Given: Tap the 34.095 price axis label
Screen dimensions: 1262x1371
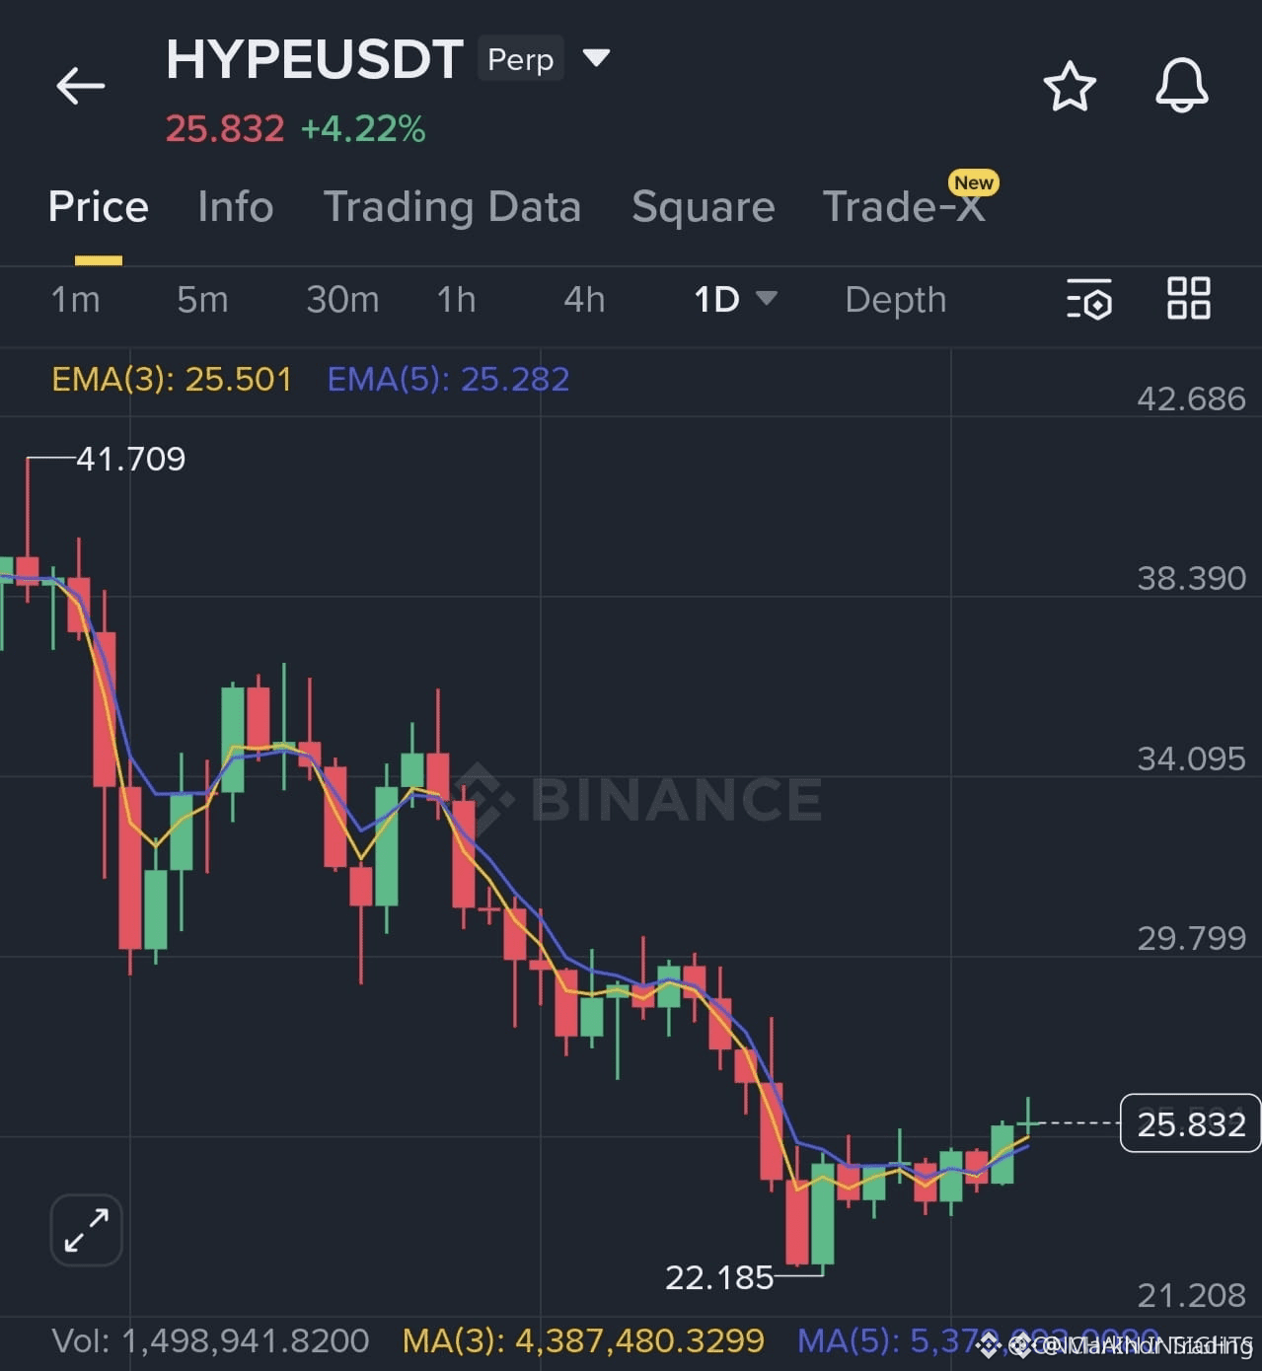Looking at the screenshot, I should coord(1191,758).
